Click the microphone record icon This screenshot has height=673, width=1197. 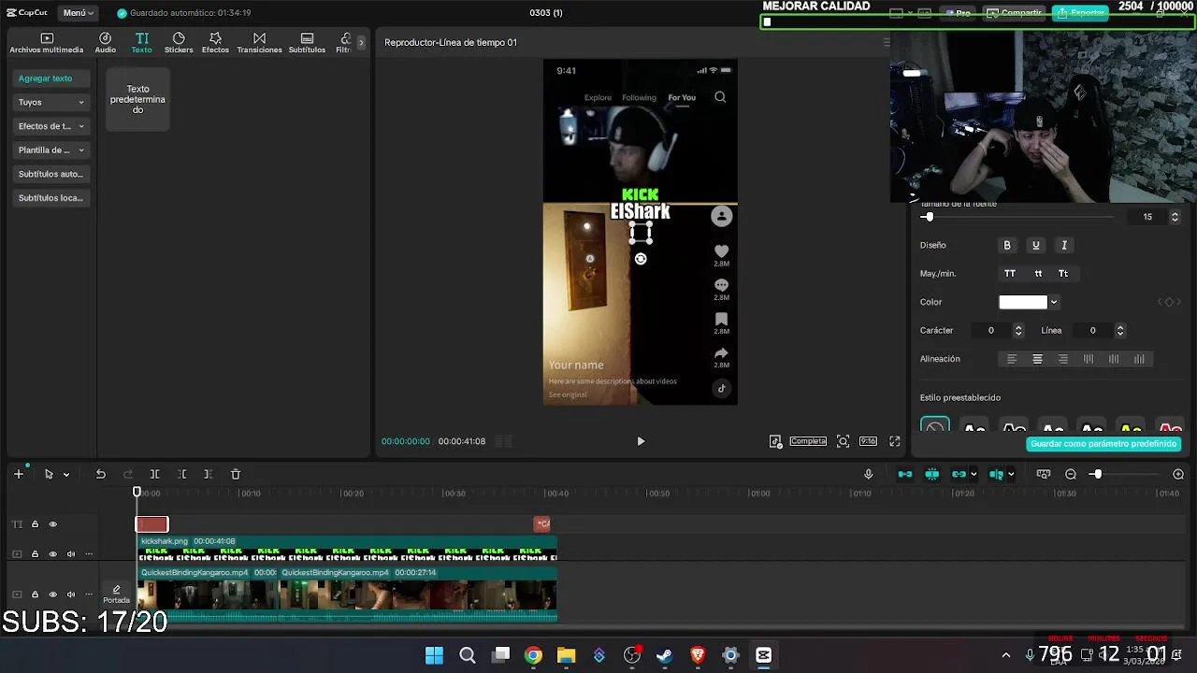pyautogui.click(x=869, y=474)
